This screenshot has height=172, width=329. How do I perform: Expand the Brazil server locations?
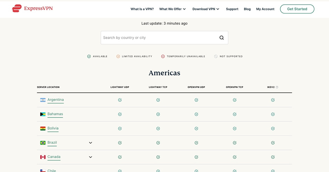point(90,143)
